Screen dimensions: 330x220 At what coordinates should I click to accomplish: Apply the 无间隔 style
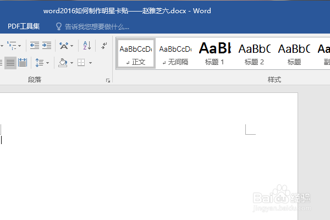[175, 54]
